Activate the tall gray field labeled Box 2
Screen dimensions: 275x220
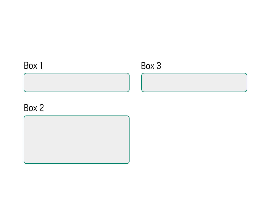click(x=76, y=140)
